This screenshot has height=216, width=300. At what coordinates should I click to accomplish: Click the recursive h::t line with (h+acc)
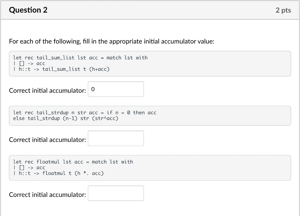(61, 69)
